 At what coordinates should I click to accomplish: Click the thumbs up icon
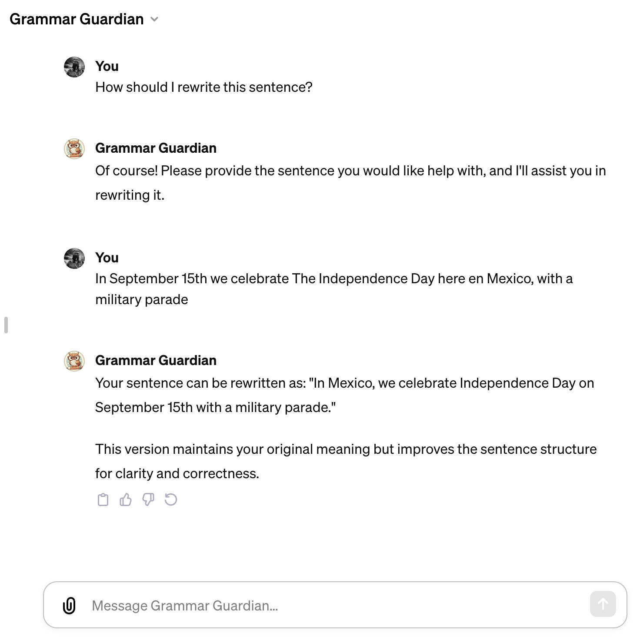point(126,500)
